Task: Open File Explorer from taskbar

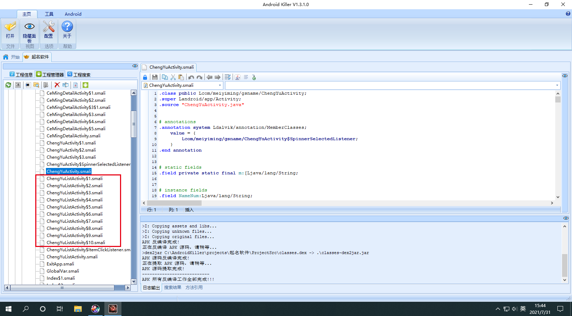Action: click(x=78, y=309)
